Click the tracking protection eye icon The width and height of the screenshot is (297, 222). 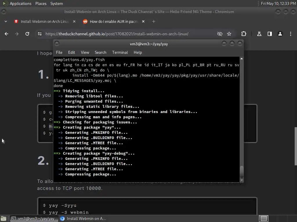pos(220,34)
